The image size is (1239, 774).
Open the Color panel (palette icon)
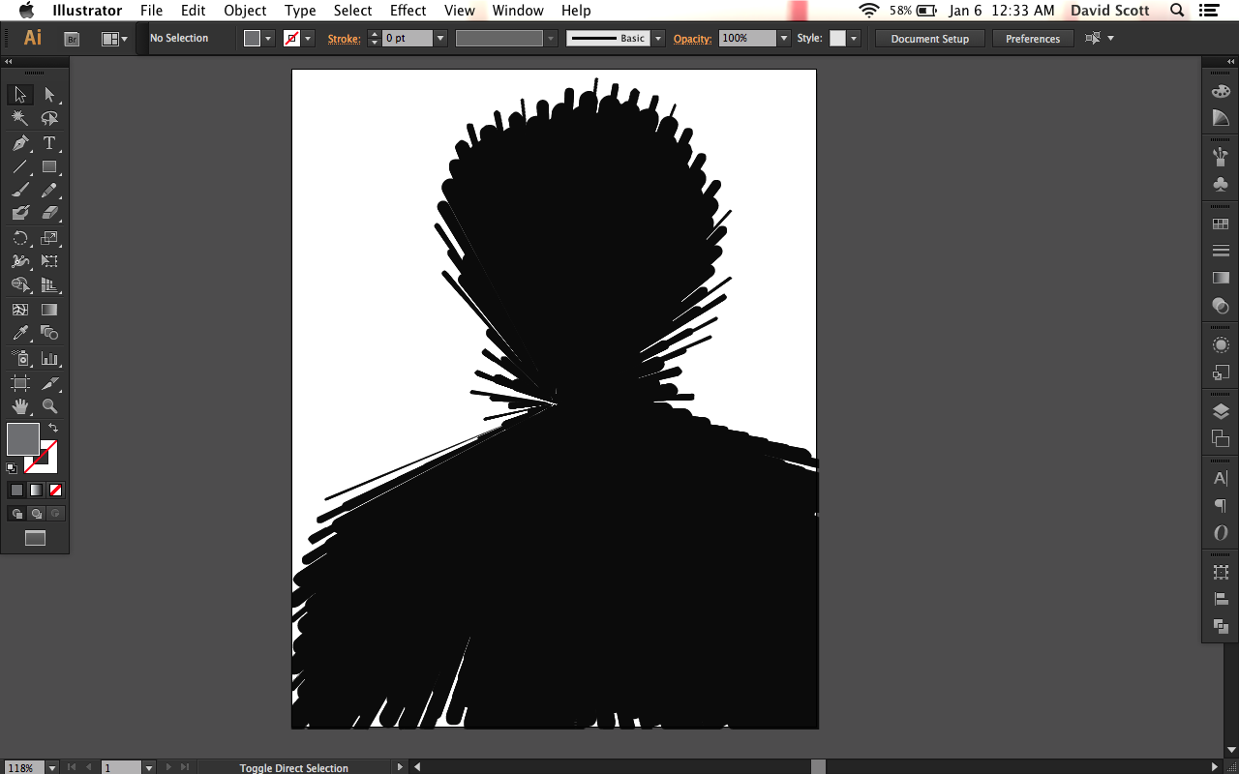(1221, 91)
